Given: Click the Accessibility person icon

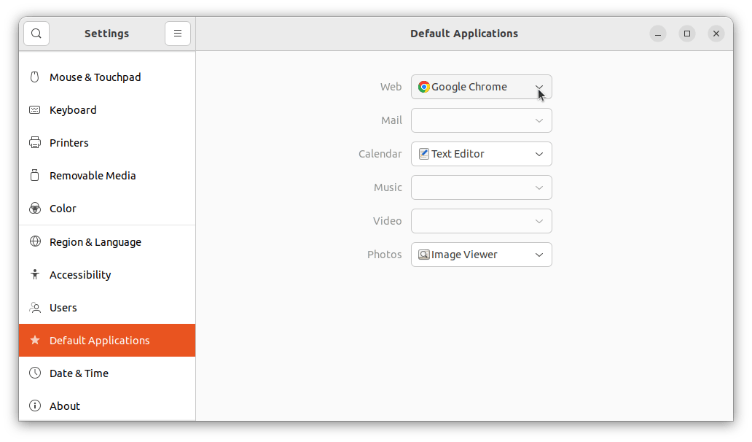Looking at the screenshot, I should 35,274.
